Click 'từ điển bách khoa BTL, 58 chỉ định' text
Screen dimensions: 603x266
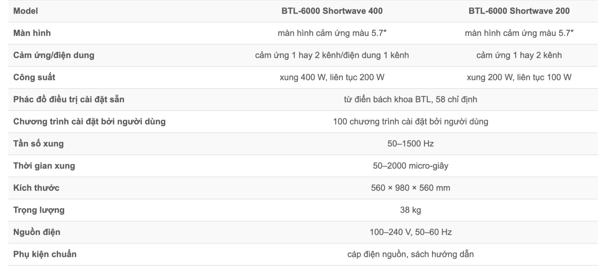click(x=410, y=100)
